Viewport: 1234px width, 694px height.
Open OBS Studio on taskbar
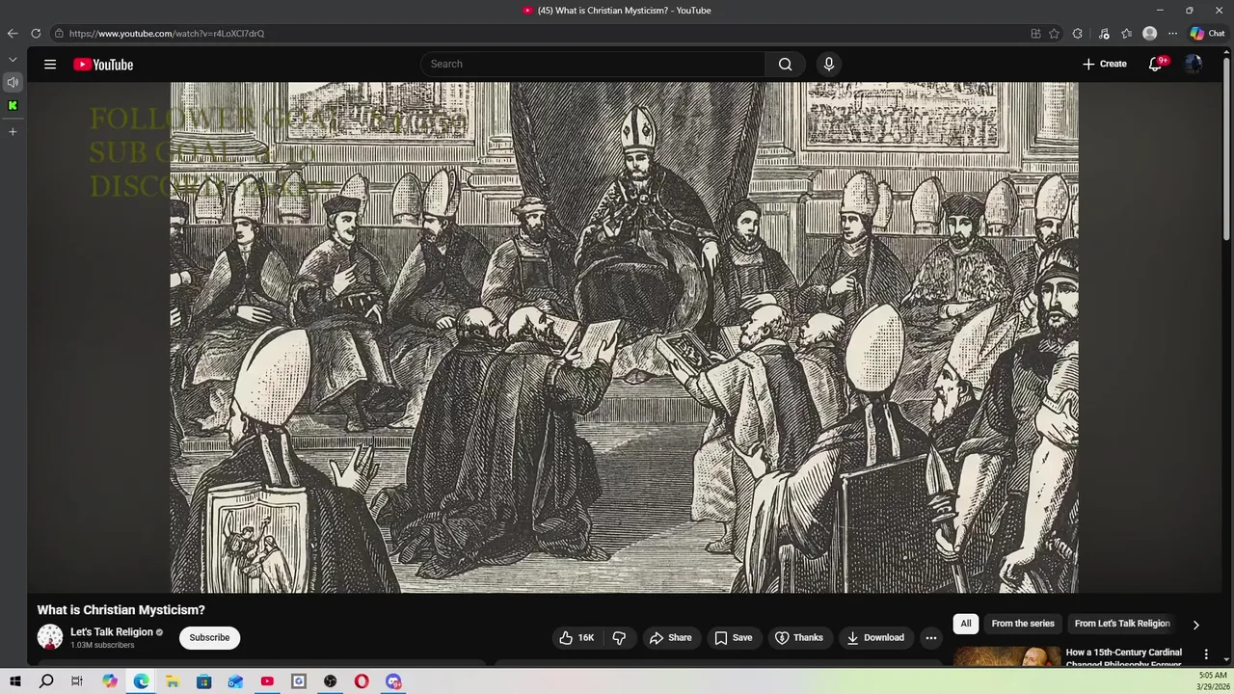331,681
